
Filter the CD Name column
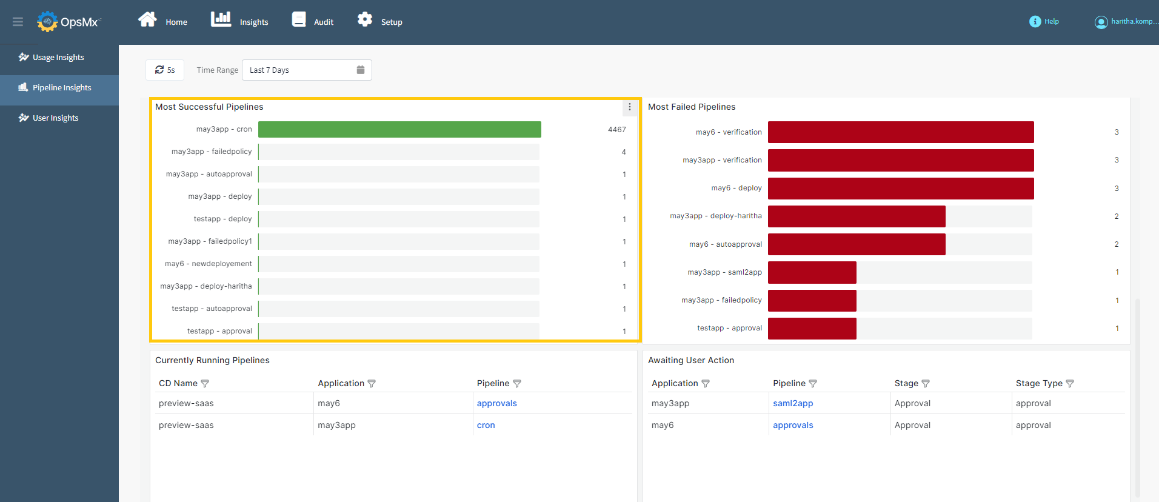click(x=205, y=384)
